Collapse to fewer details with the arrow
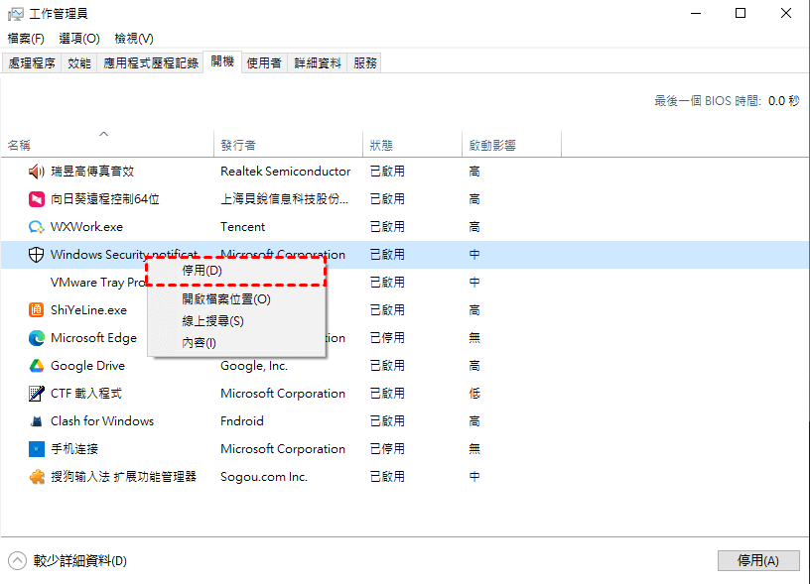The image size is (810, 584). click(x=17, y=561)
